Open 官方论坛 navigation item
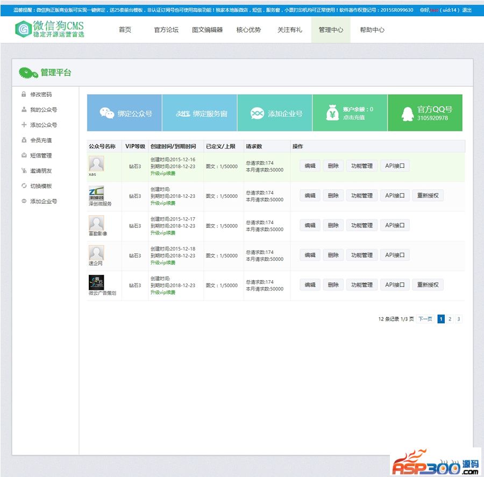Viewport: 484px width, 477px height. (166, 30)
